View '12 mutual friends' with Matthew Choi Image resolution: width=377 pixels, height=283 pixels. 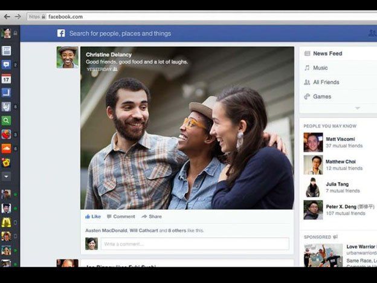tap(344, 168)
